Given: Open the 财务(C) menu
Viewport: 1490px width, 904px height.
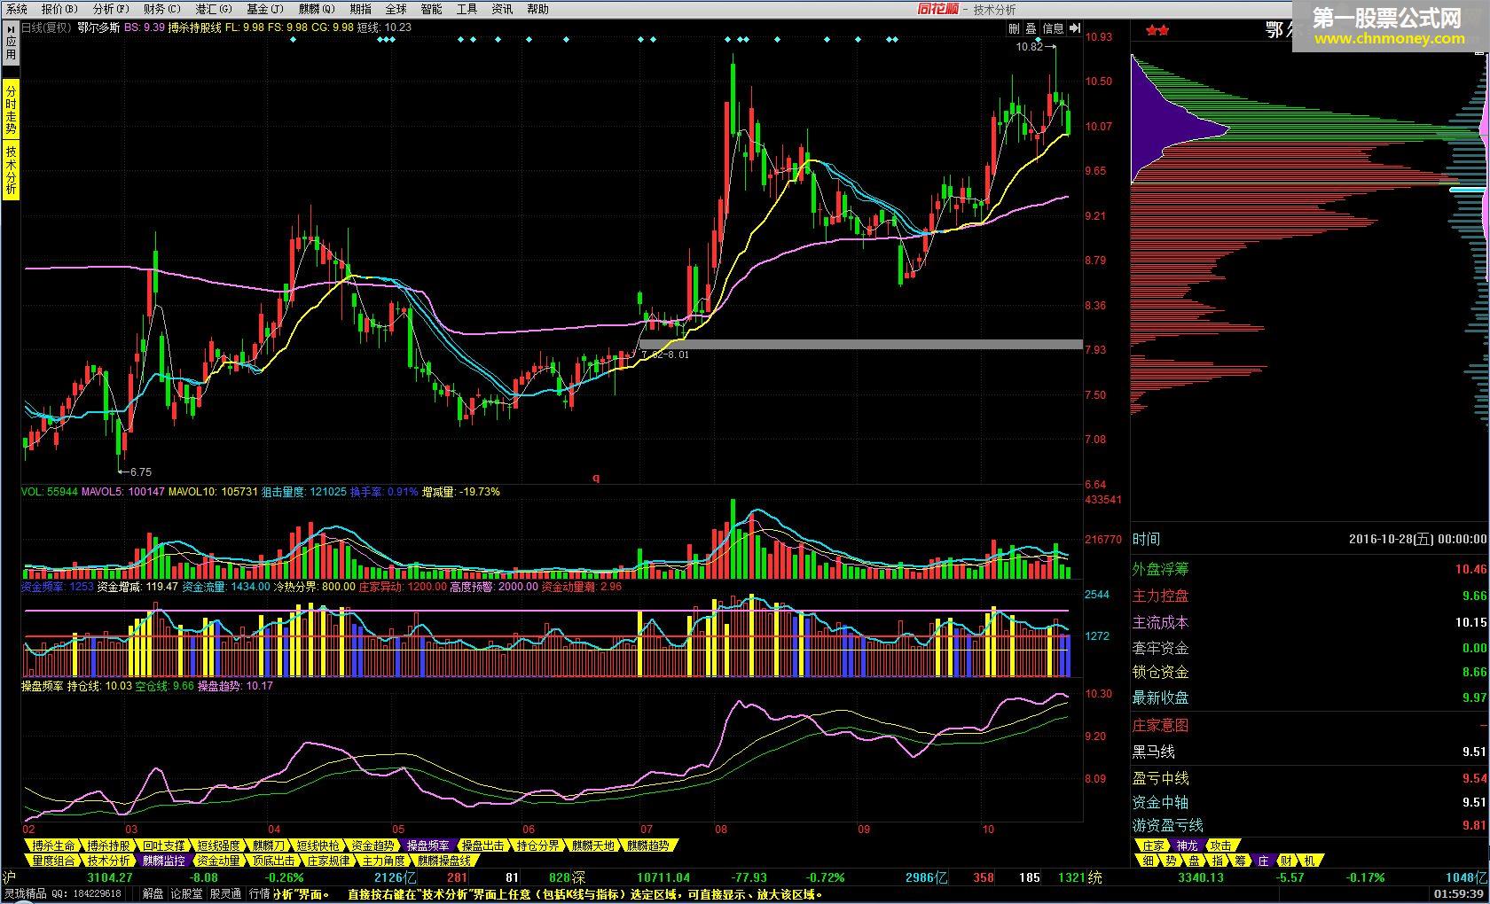Looking at the screenshot, I should point(161,9).
